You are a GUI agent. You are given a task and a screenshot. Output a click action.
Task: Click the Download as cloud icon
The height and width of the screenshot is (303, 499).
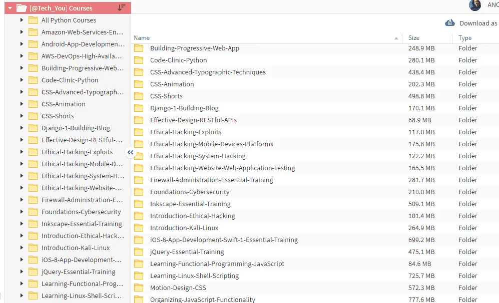click(449, 23)
